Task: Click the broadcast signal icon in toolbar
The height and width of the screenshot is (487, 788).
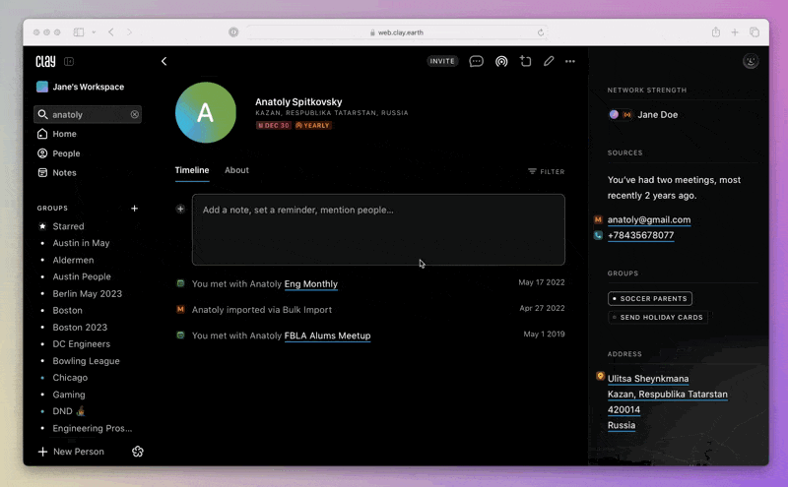Action: [501, 61]
